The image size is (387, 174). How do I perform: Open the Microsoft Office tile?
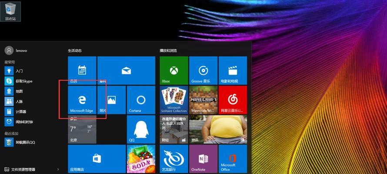[x=233, y=159]
